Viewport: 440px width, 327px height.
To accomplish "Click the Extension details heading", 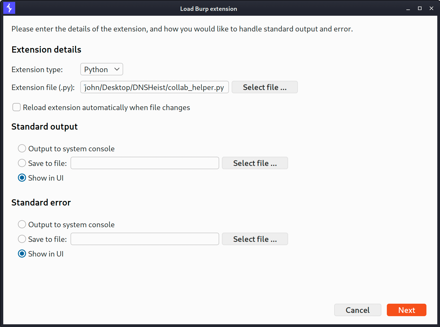I will coord(46,50).
